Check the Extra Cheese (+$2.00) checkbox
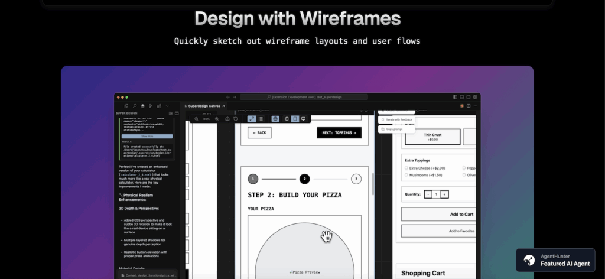The height and width of the screenshot is (279, 605). [x=406, y=168]
